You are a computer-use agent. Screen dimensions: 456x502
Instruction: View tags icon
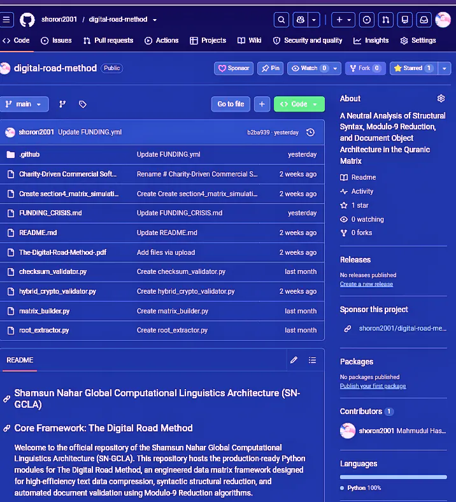[x=83, y=104]
